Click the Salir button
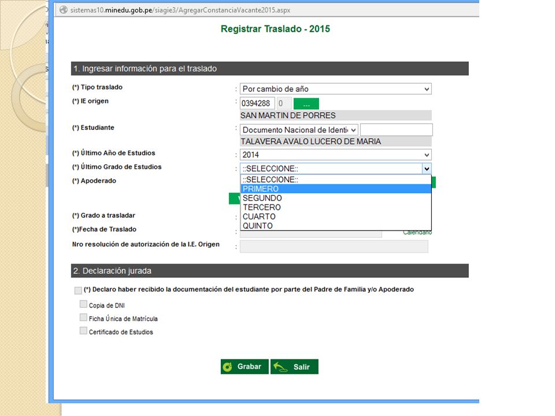This screenshot has height=416, width=555. [294, 367]
